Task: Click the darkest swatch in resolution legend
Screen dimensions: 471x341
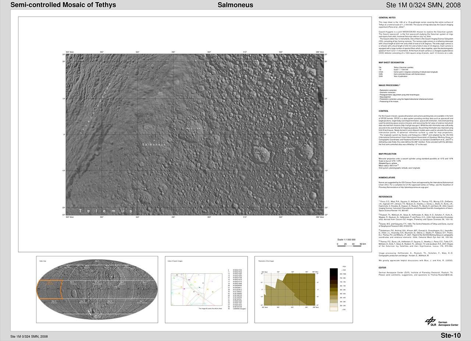Action: pos(333,270)
